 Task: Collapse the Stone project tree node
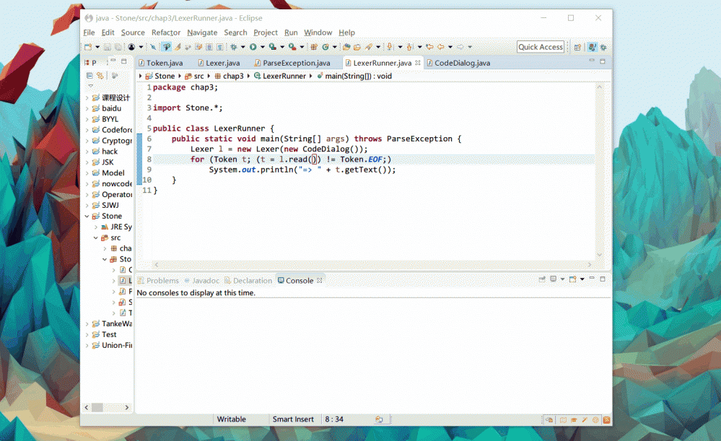coord(87,216)
